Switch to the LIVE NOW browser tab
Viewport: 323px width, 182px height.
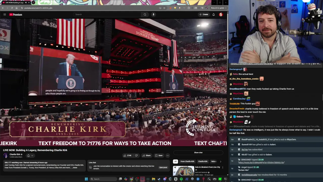click(x=15, y=3)
